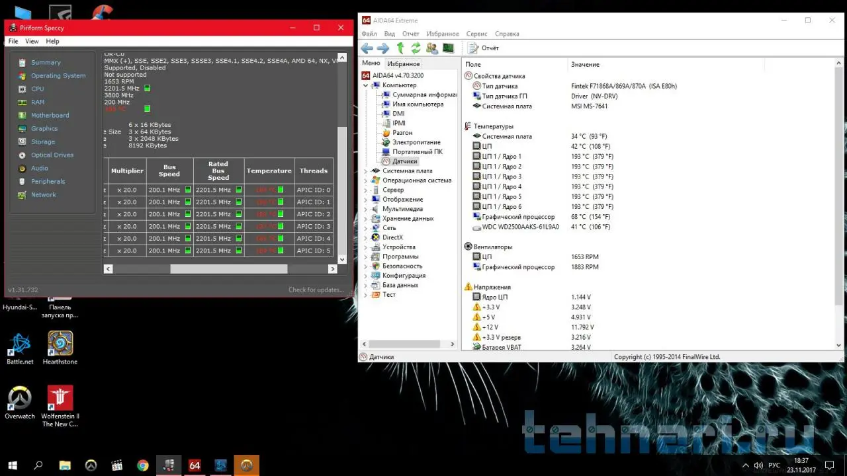
Task: Click the blue Back arrow in AIDA64 toolbar
Action: (367, 48)
